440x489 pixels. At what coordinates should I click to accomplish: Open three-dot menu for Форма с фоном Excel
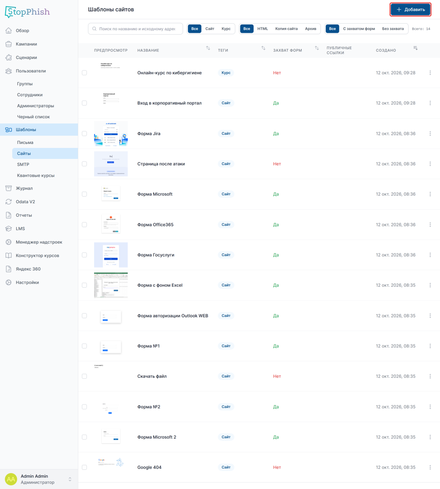[x=430, y=285]
